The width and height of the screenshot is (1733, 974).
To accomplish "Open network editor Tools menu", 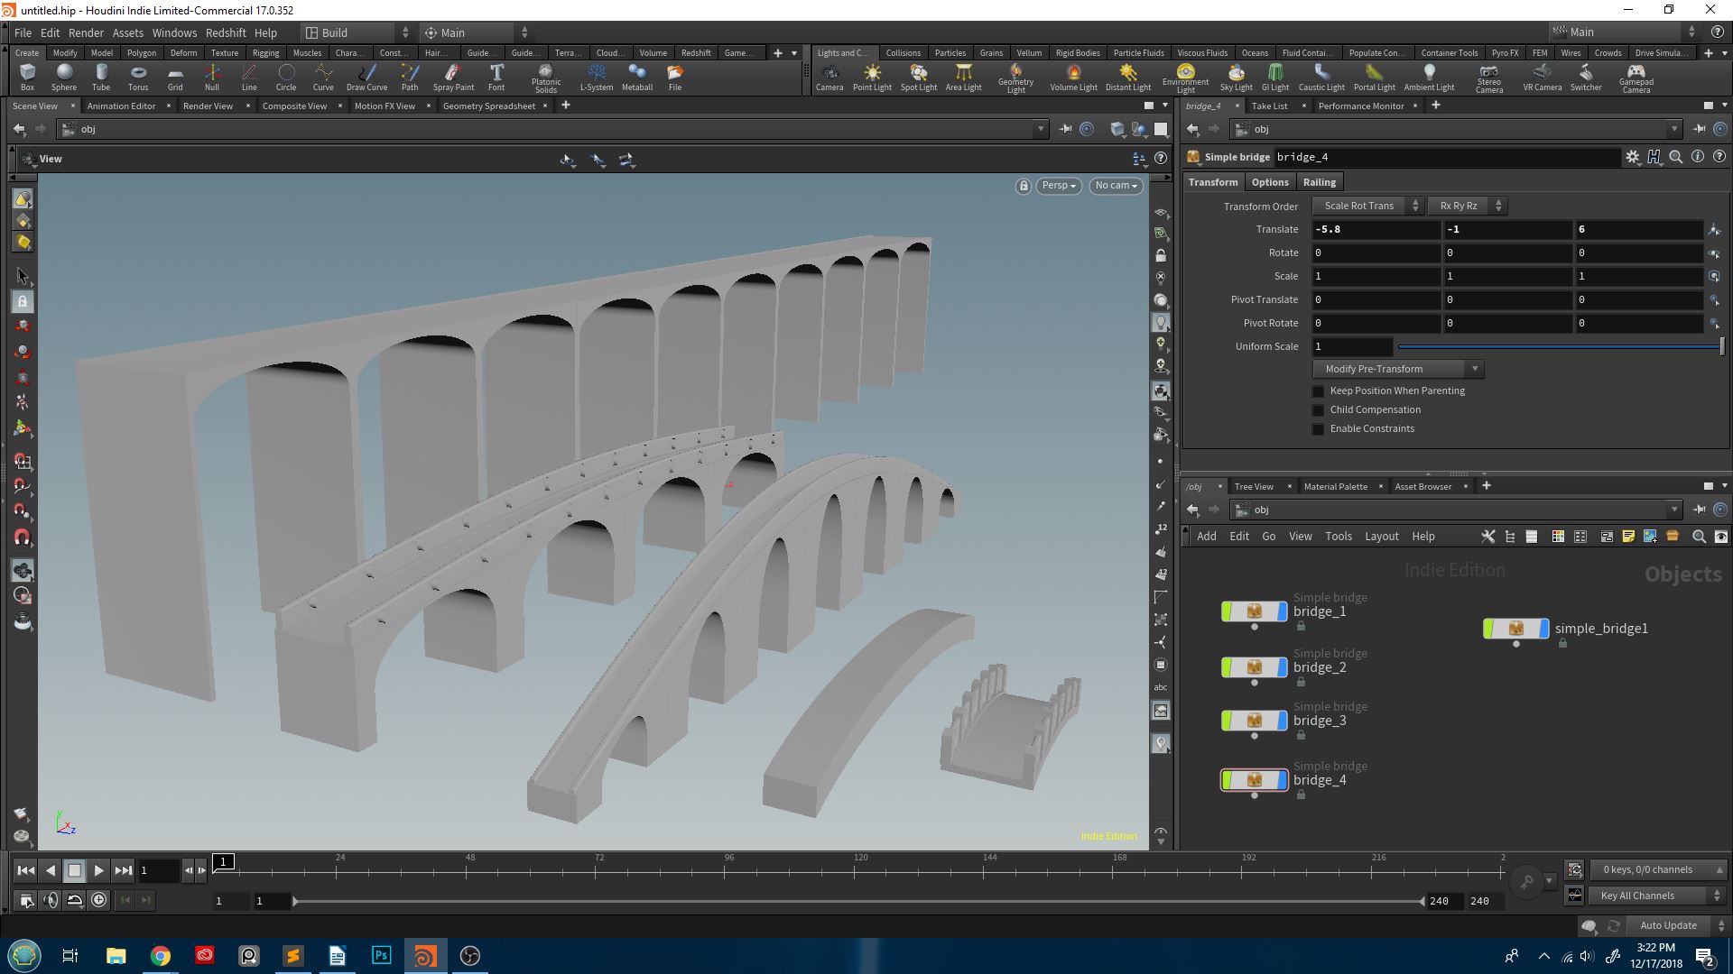I will pos(1339,536).
